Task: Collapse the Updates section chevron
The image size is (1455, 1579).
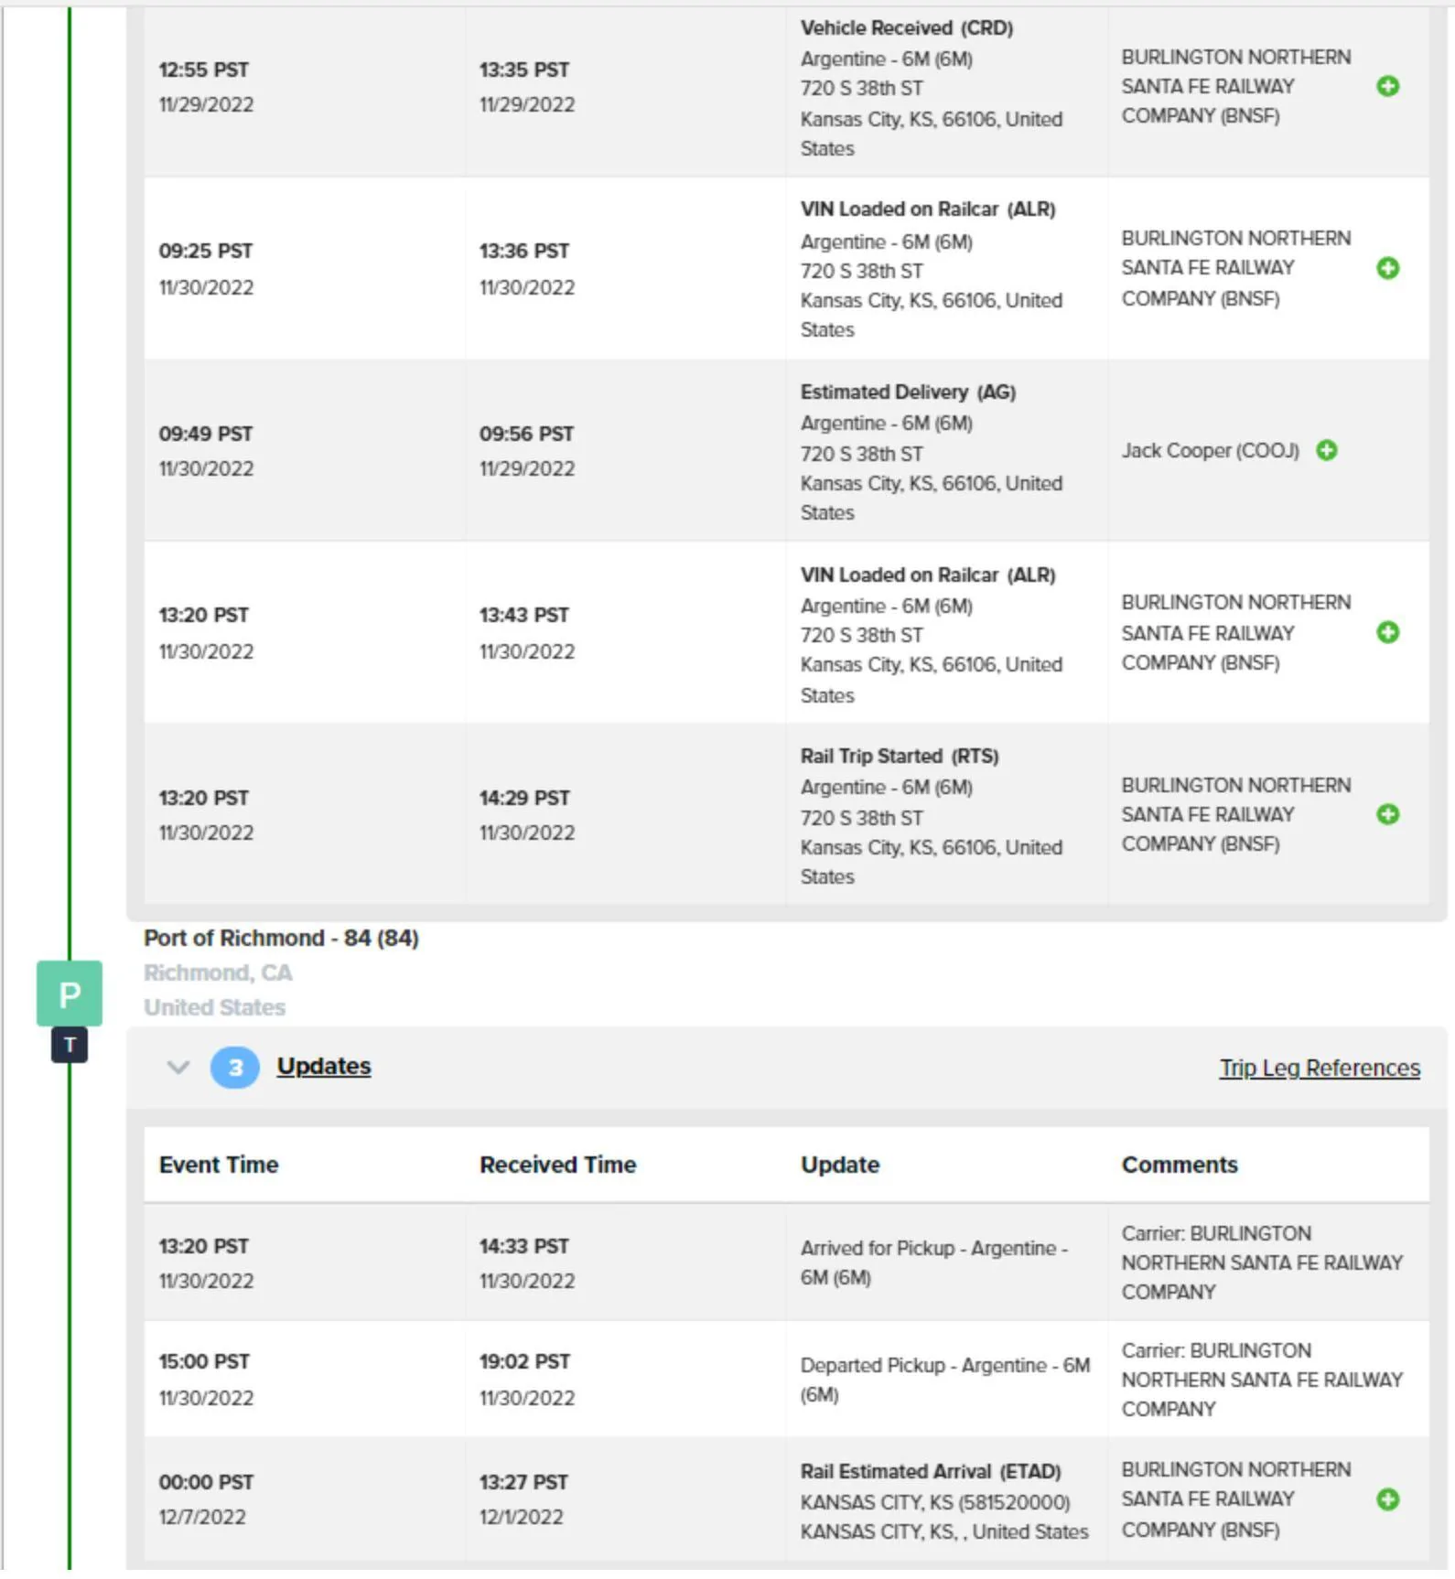Action: tap(178, 1067)
